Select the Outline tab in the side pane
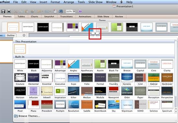The width and height of the screenshot is (178, 123). coord(11,35)
